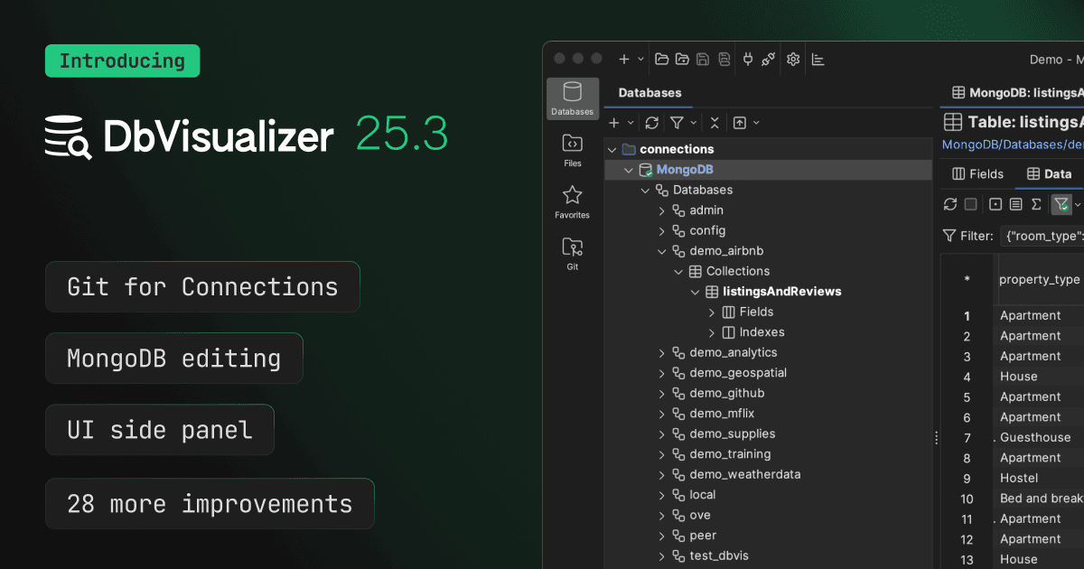Viewport: 1084px width, 569px height.
Task: Switch to the Fields tab
Action: 977,174
